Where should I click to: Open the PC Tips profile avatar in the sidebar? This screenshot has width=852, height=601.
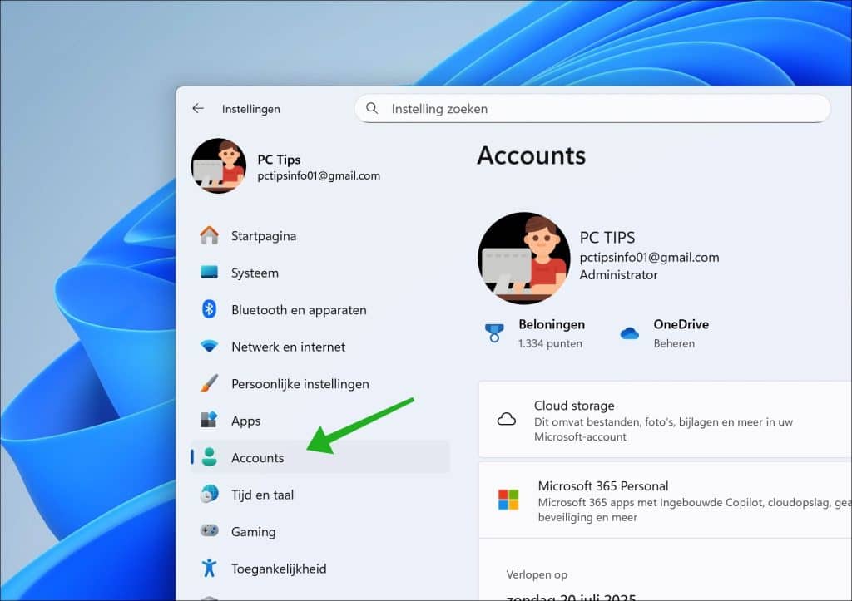(x=219, y=165)
